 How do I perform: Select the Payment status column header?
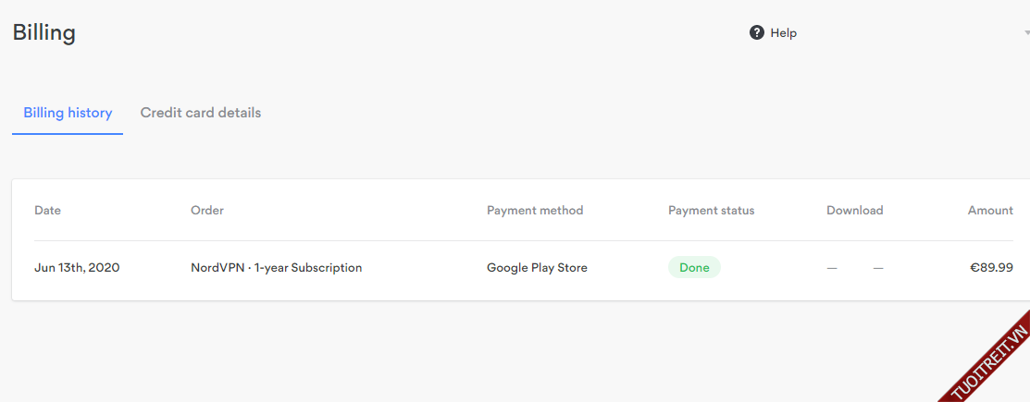[x=711, y=211]
